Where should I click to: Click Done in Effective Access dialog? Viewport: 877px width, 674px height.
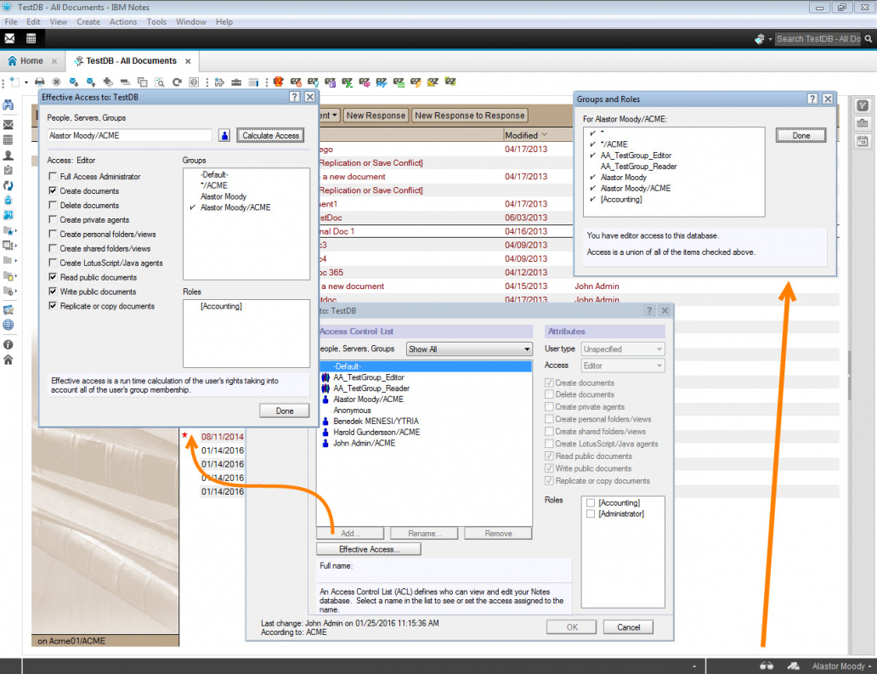(284, 411)
